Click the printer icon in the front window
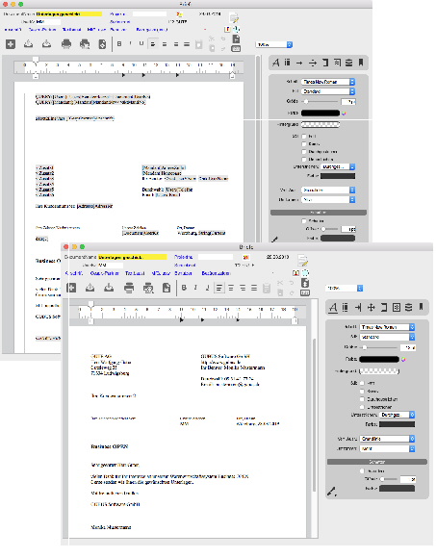 tap(129, 288)
